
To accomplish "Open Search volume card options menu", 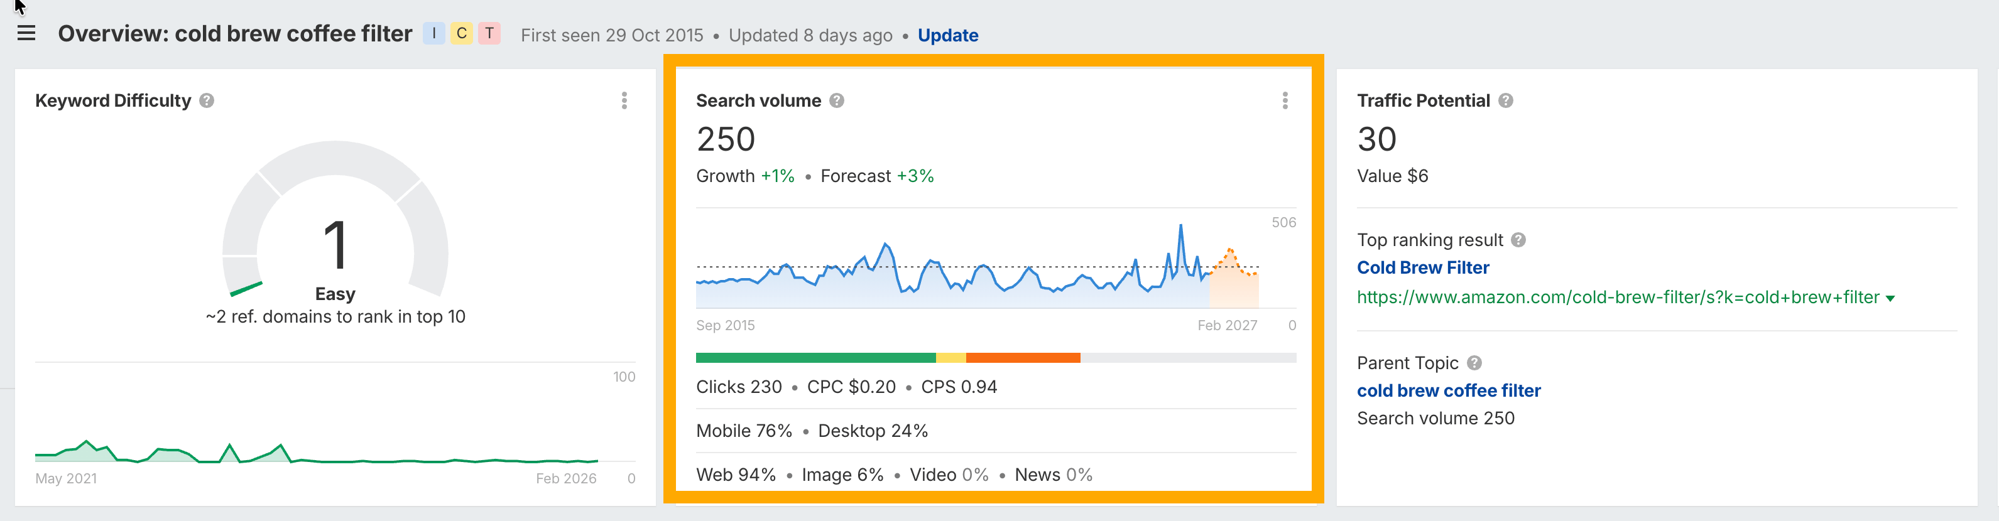I will point(1285,101).
